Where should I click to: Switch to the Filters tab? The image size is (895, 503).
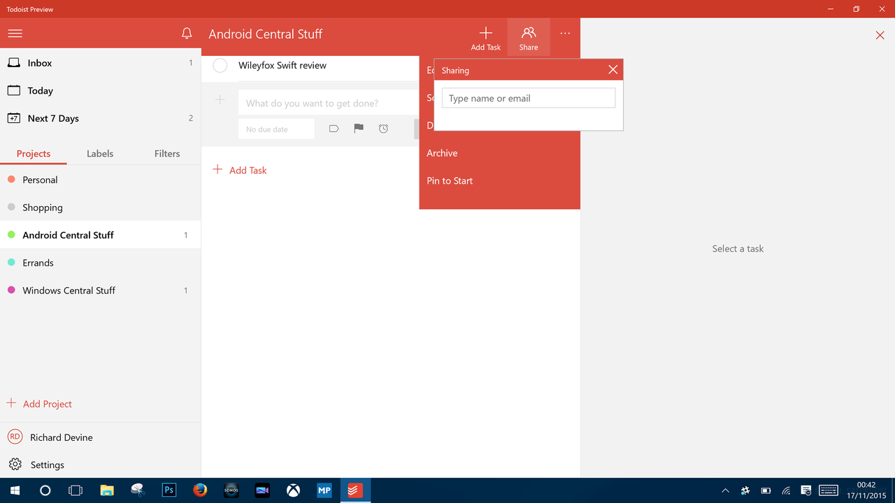pyautogui.click(x=167, y=154)
